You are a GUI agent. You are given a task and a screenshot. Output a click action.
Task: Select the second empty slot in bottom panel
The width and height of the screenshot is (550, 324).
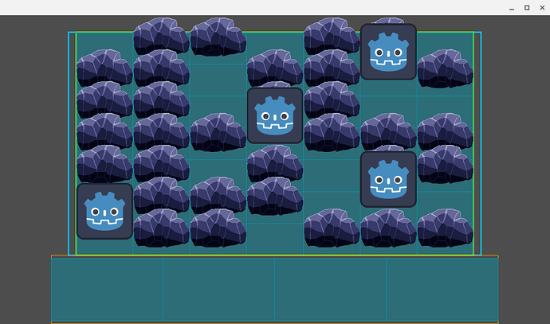click(x=219, y=289)
